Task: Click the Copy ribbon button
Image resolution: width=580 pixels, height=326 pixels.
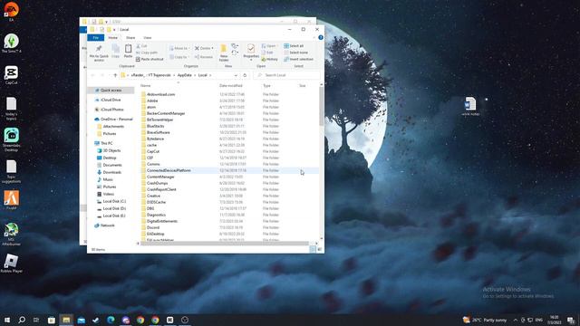Action: point(115,52)
